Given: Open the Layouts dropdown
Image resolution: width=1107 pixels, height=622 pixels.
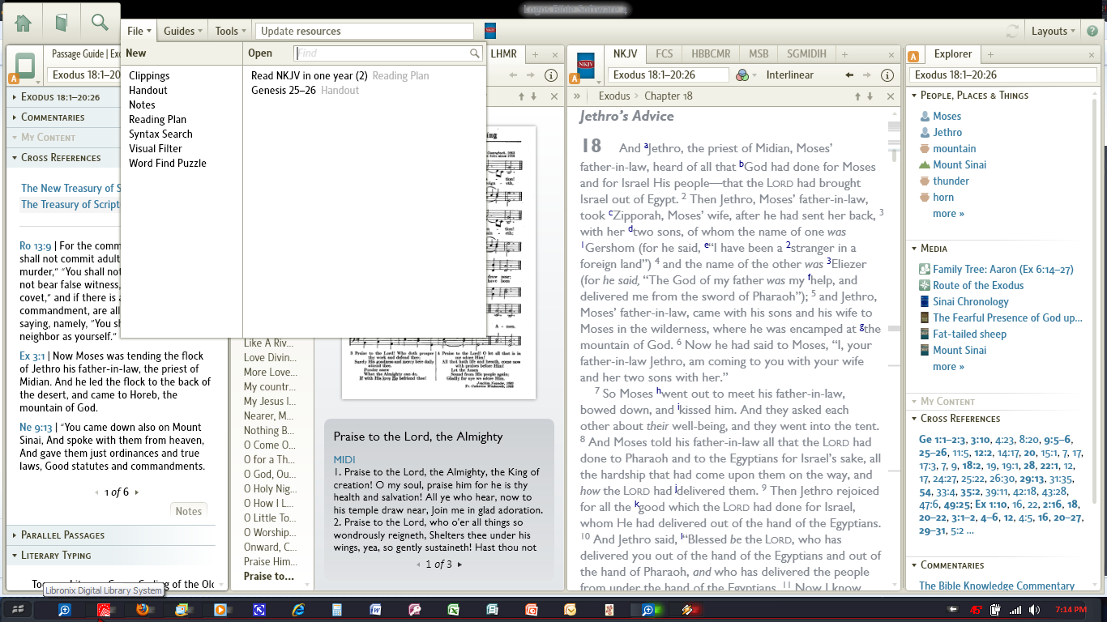Looking at the screenshot, I should coord(1054,31).
